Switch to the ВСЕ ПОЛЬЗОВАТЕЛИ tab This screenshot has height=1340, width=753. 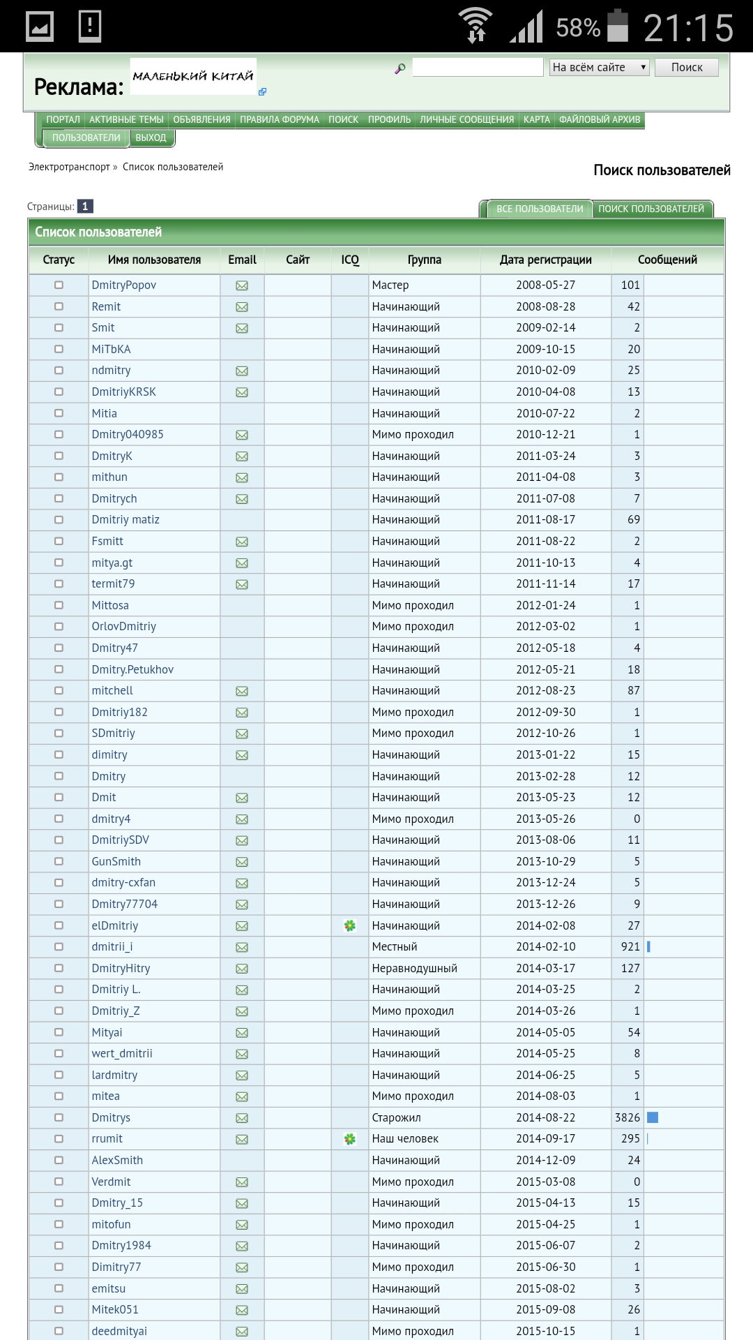540,209
